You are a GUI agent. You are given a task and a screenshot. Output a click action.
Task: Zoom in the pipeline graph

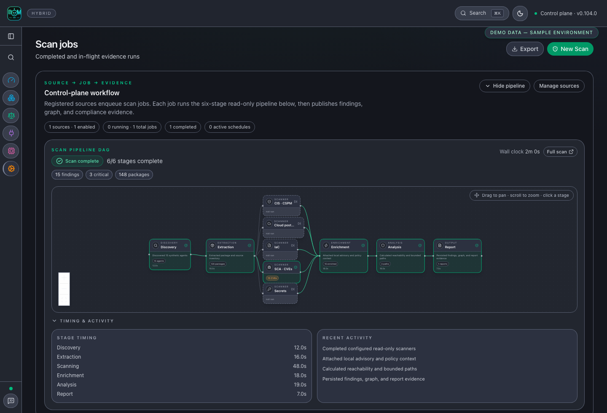64,278
